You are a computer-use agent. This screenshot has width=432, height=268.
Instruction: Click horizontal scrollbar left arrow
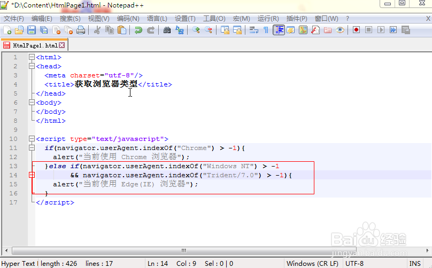point(6,250)
